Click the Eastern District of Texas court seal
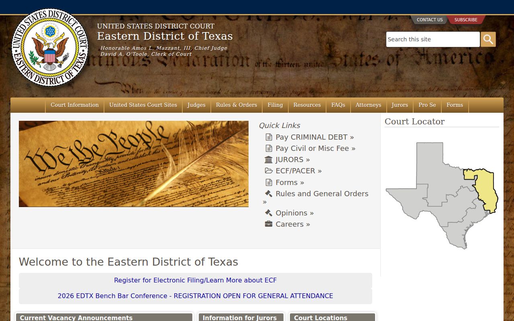This screenshot has width=514, height=321. tap(50, 47)
